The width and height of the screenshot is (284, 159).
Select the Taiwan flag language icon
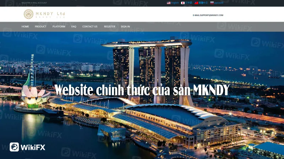click(x=196, y=3)
